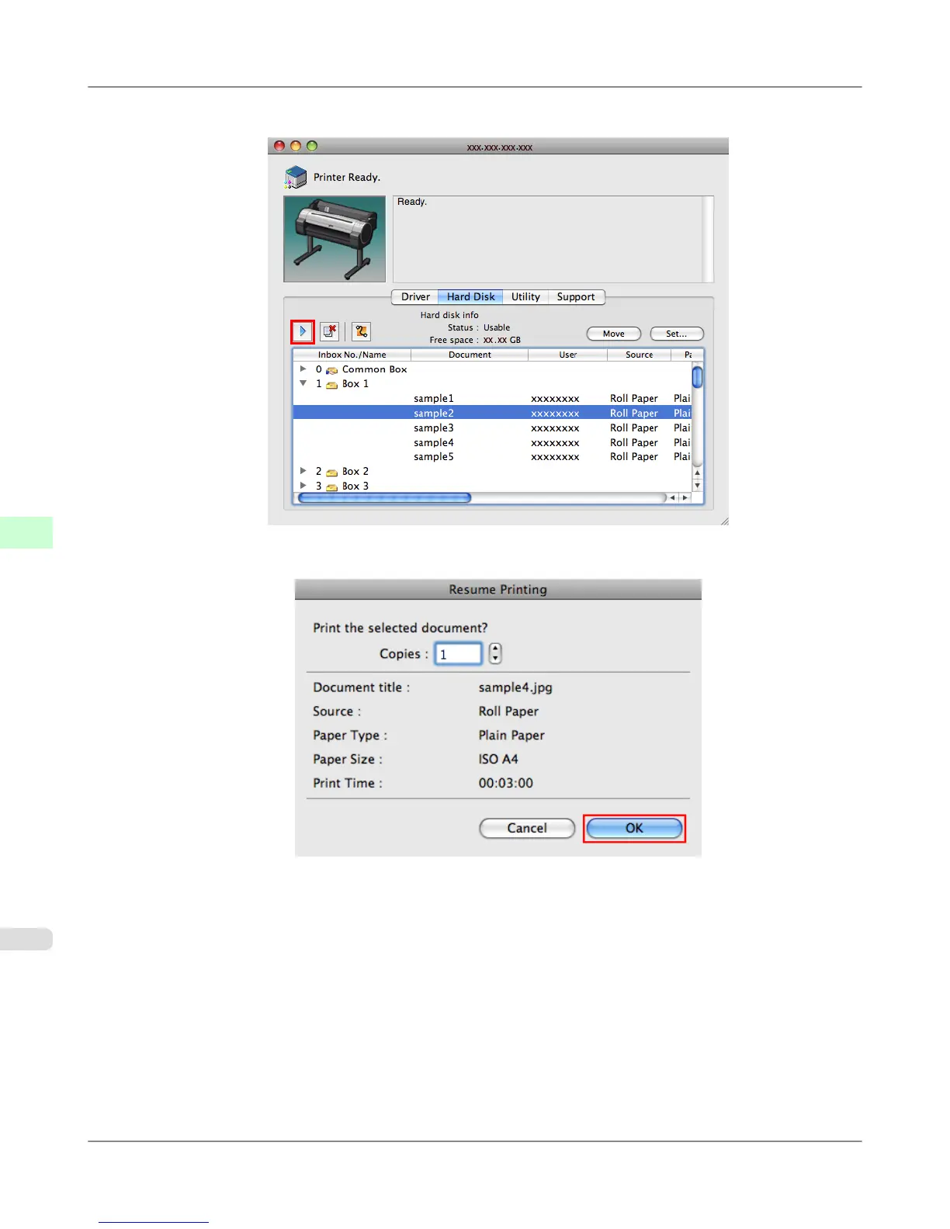Click the Ready. status message text
The width and height of the screenshot is (950, 1229).
(412, 202)
